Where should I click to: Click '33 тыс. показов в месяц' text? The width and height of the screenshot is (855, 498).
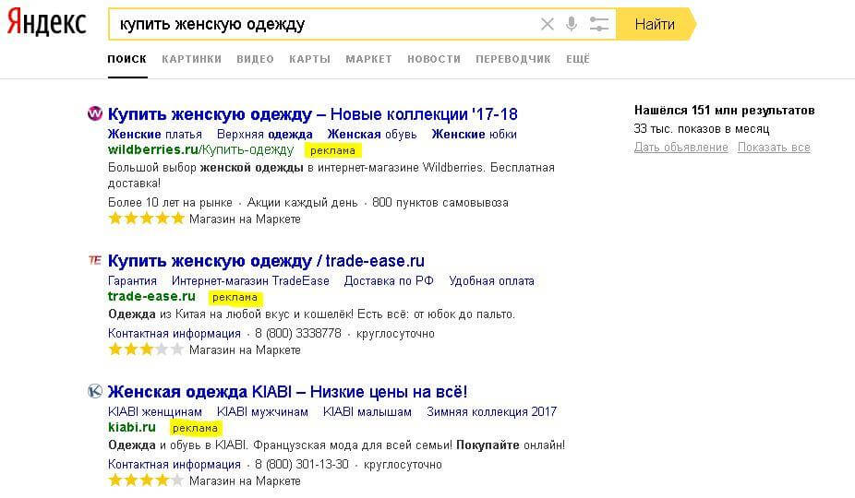[x=702, y=128]
